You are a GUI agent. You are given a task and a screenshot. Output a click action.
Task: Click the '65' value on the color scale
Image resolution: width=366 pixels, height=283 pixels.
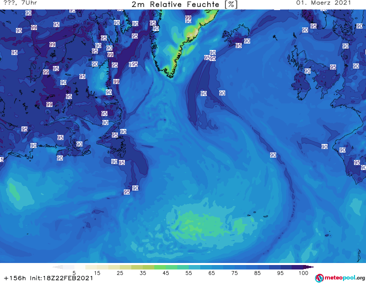(212, 273)
